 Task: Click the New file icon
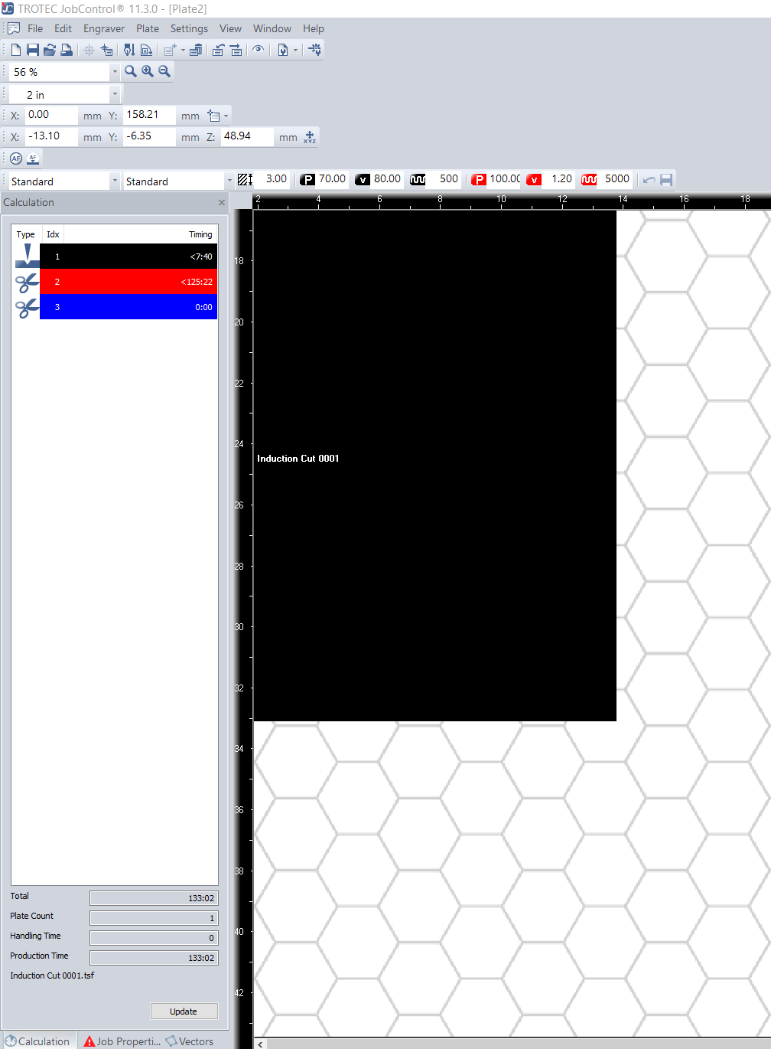pos(15,51)
